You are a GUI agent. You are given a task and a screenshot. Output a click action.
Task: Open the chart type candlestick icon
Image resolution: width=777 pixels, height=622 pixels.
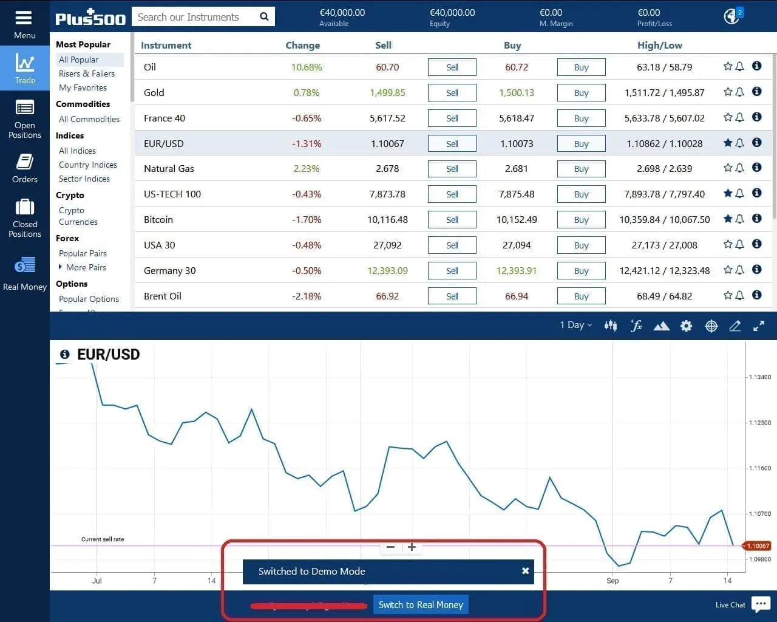click(x=611, y=326)
